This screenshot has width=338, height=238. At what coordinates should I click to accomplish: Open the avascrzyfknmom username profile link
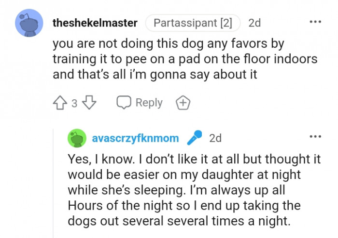point(135,139)
